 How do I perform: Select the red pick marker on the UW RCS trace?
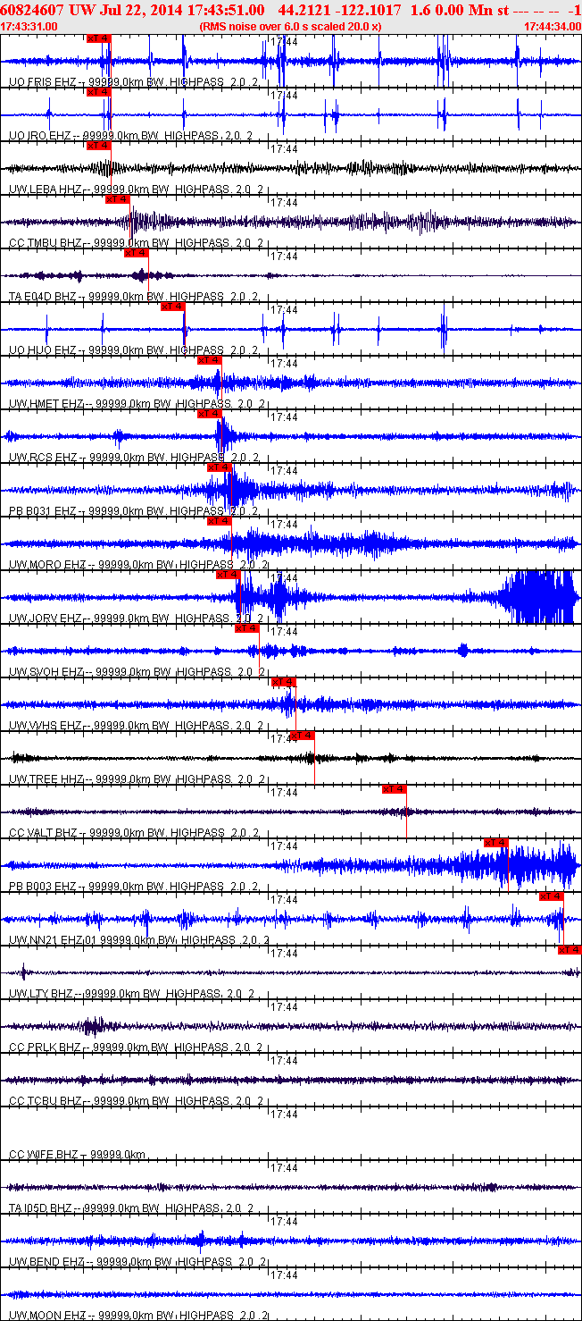(209, 414)
